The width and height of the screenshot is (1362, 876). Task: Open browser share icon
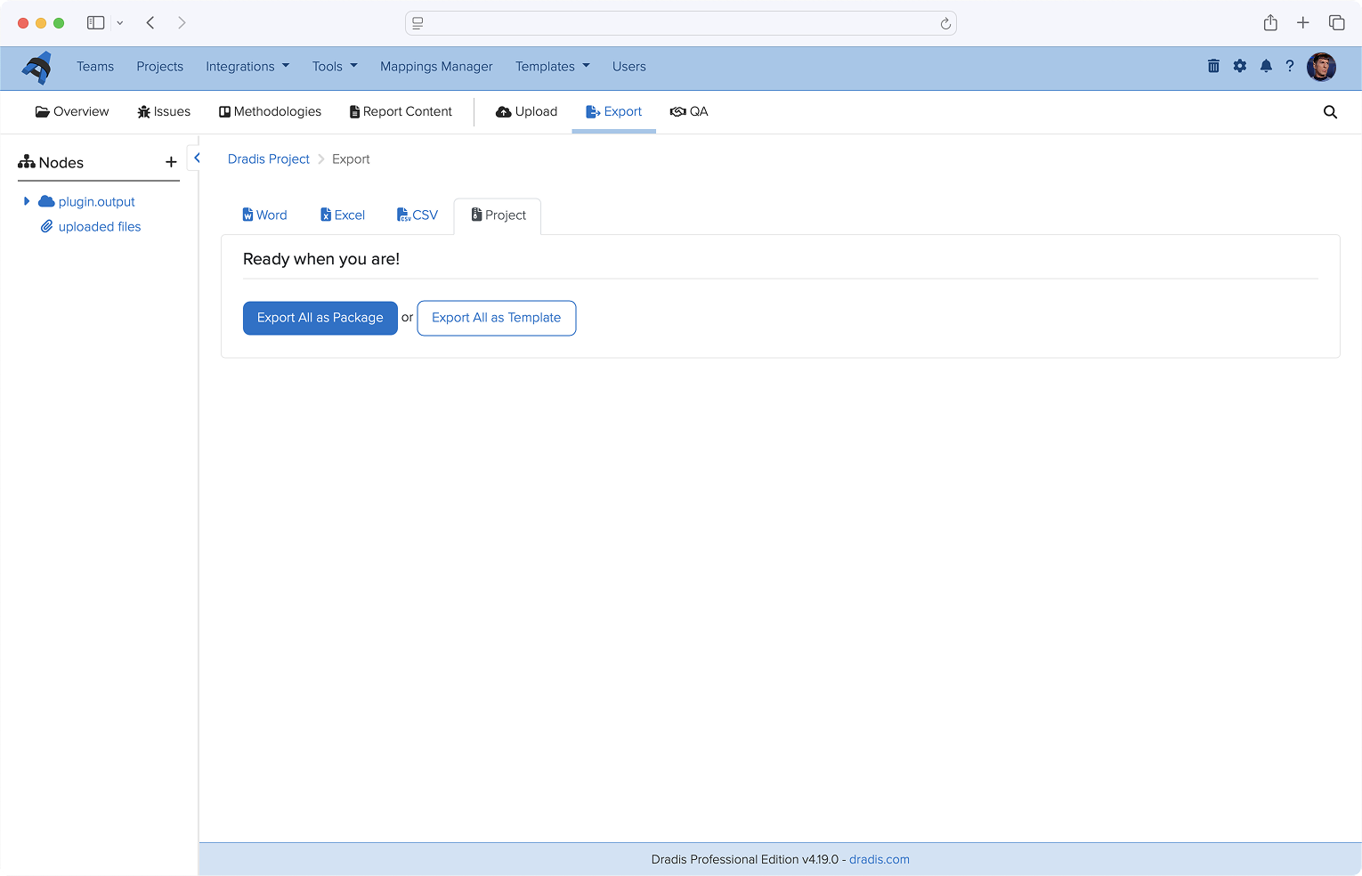1270,23
